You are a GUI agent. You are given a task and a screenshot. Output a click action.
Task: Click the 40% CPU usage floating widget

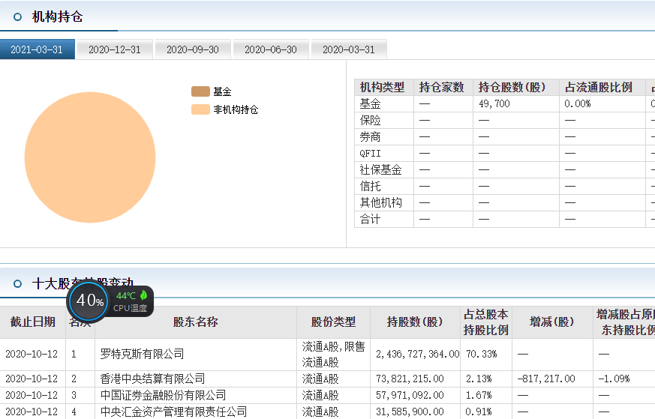click(89, 301)
